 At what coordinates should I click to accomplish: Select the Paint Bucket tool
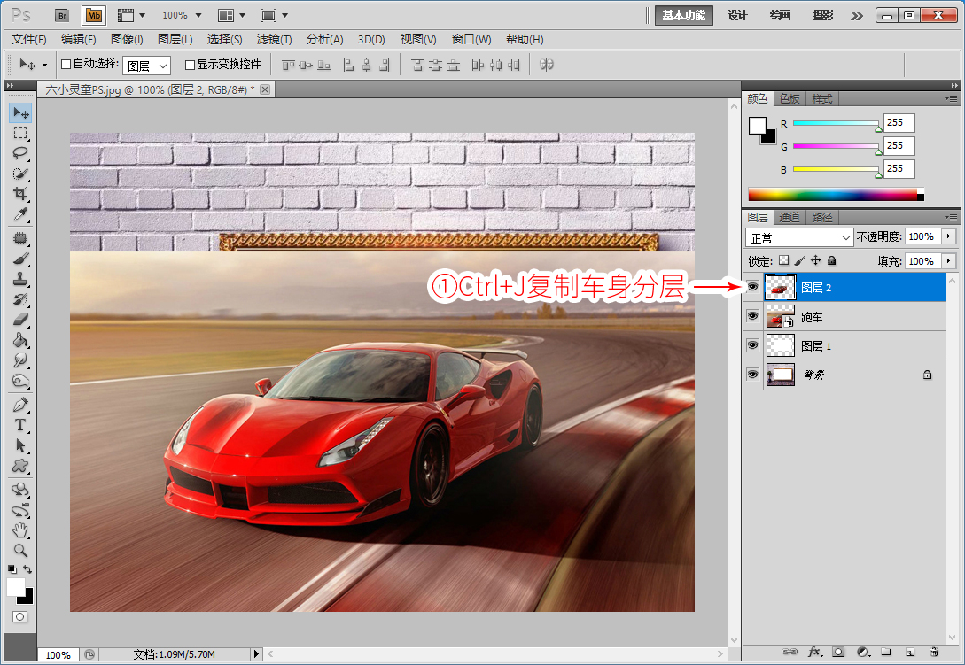click(21, 339)
